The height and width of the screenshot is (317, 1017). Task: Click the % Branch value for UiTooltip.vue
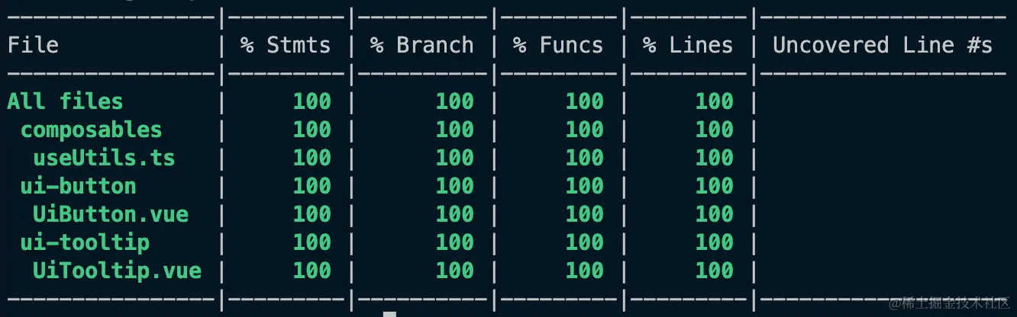click(x=455, y=271)
